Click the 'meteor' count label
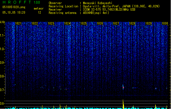This screenshot has width=171, height=109. click(x=39, y=8)
